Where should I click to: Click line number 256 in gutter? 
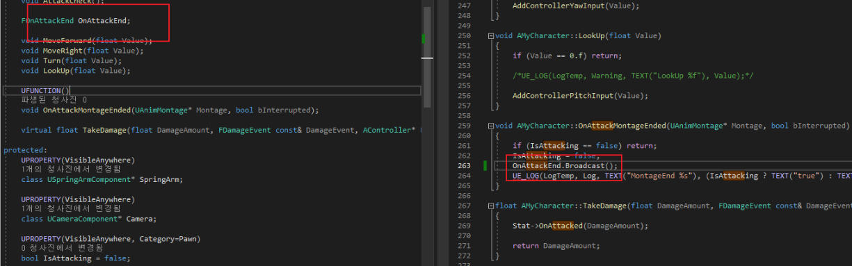click(464, 96)
